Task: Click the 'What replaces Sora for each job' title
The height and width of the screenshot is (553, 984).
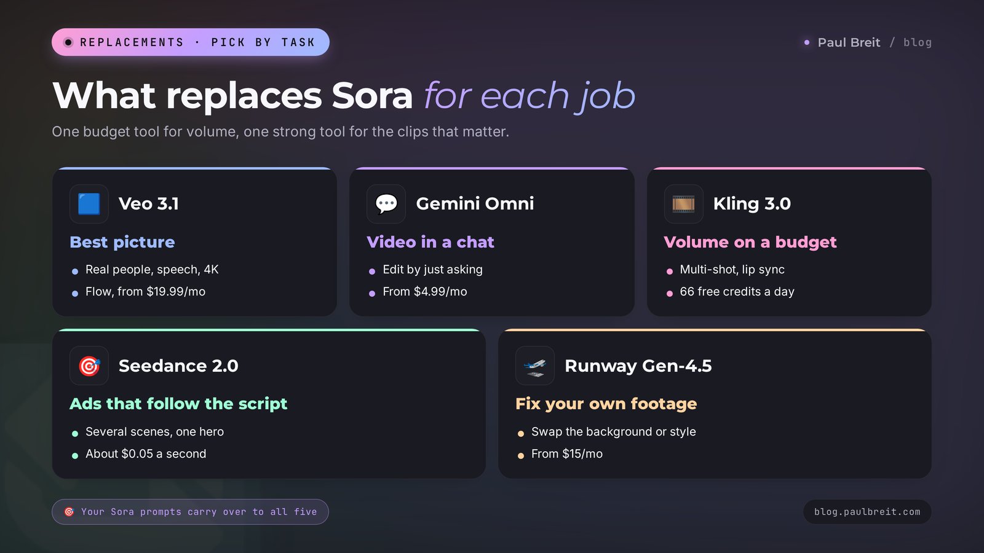Action: 344,96
